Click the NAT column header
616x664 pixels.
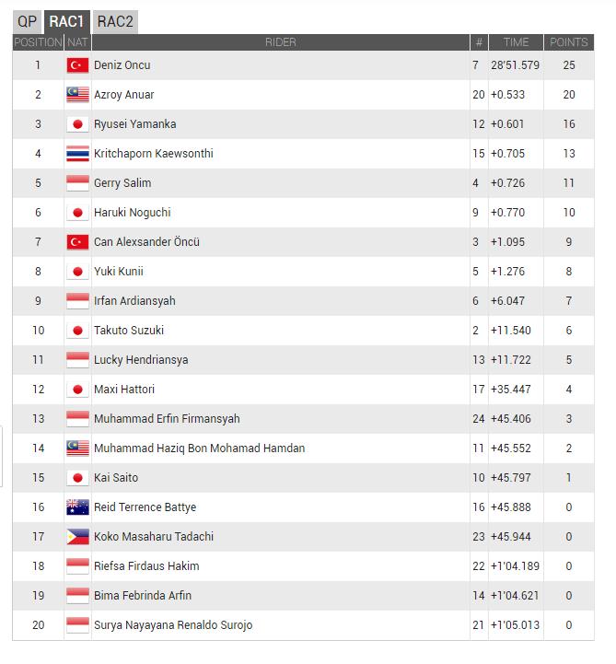tap(77, 42)
